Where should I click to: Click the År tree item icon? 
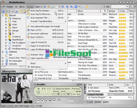(10, 34)
